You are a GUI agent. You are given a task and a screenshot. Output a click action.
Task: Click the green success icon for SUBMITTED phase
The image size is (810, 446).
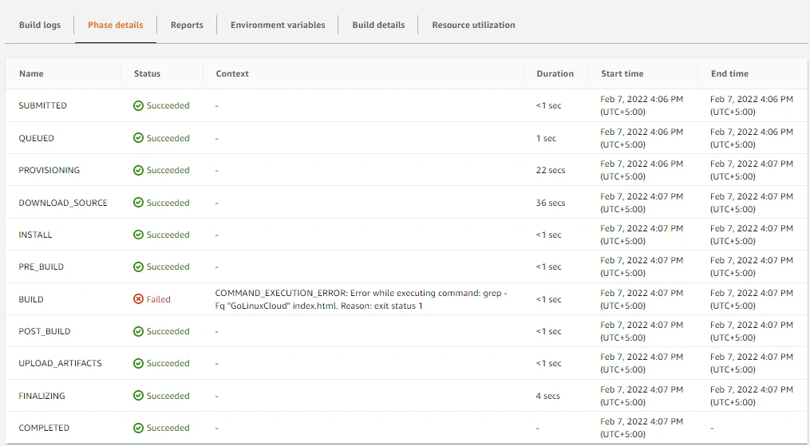(x=139, y=105)
